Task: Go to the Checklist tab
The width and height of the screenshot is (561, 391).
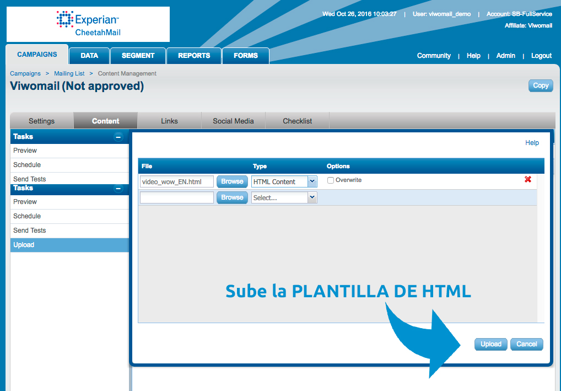Action: [x=297, y=121]
